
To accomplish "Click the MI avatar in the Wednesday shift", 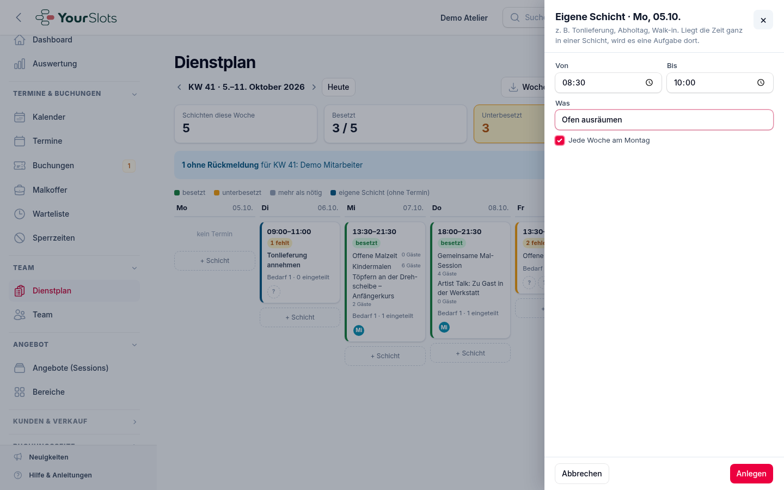I will coord(359,330).
